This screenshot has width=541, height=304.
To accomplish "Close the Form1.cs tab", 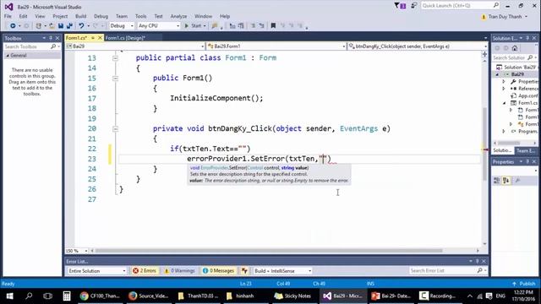I will pos(100,37).
